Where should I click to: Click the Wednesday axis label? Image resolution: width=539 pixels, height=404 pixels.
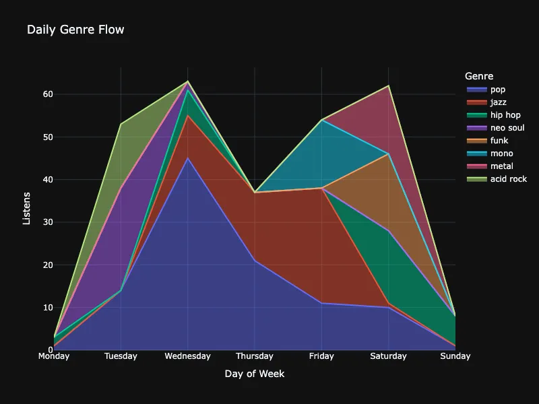(x=188, y=356)
